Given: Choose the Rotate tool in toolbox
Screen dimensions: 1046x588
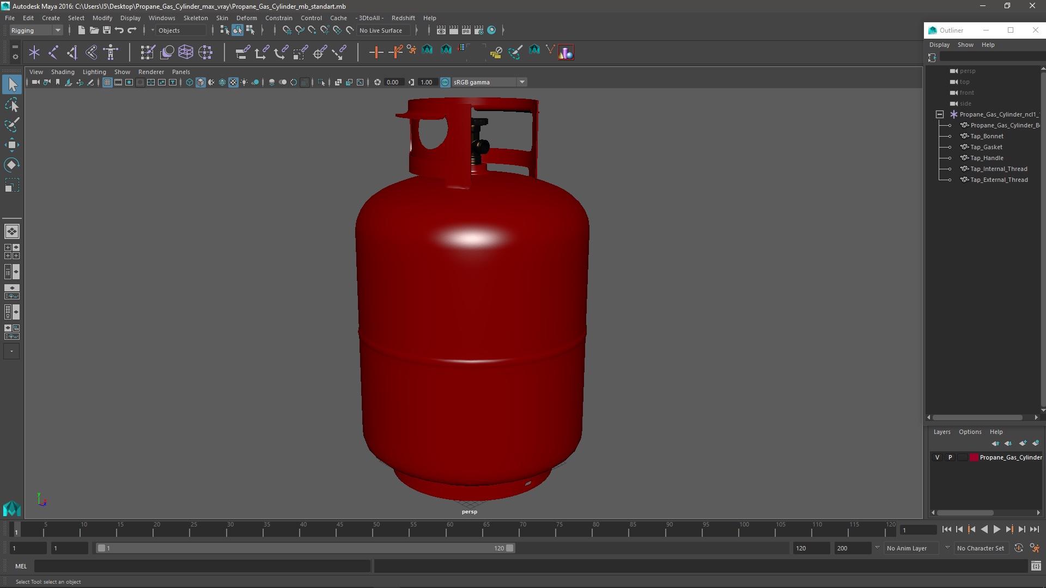Looking at the screenshot, I should 12,165.
